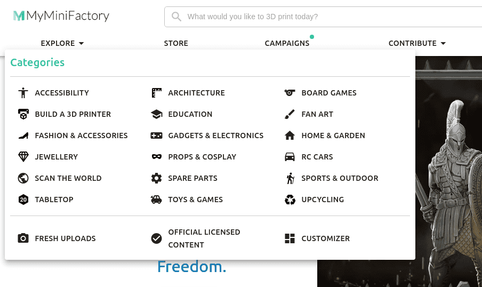482x287 pixels.
Task: Click the Fan Art paintbrush icon
Action: point(290,114)
